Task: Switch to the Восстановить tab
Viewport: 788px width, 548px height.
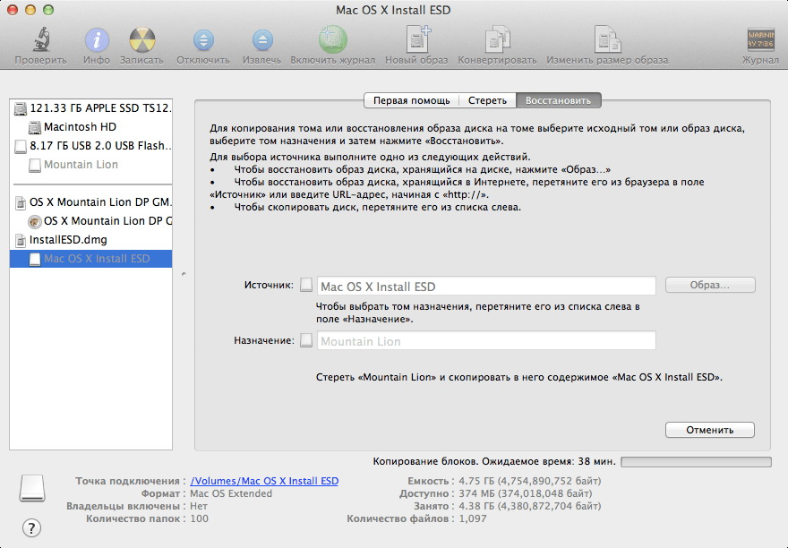Action: (x=558, y=100)
